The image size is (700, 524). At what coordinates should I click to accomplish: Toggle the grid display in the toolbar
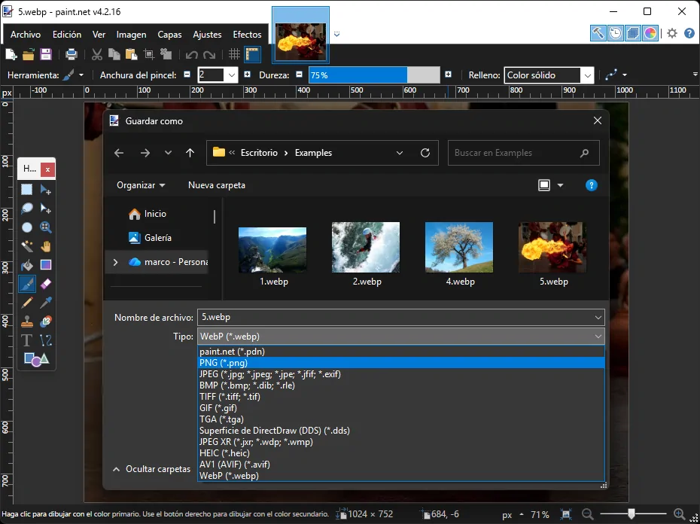point(234,53)
